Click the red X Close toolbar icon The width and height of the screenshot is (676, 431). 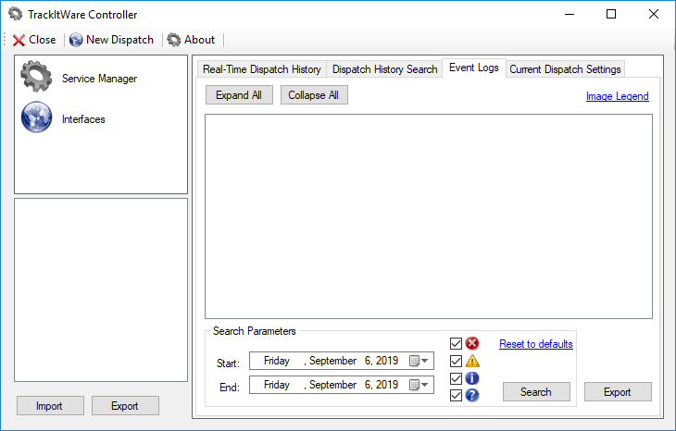19,40
